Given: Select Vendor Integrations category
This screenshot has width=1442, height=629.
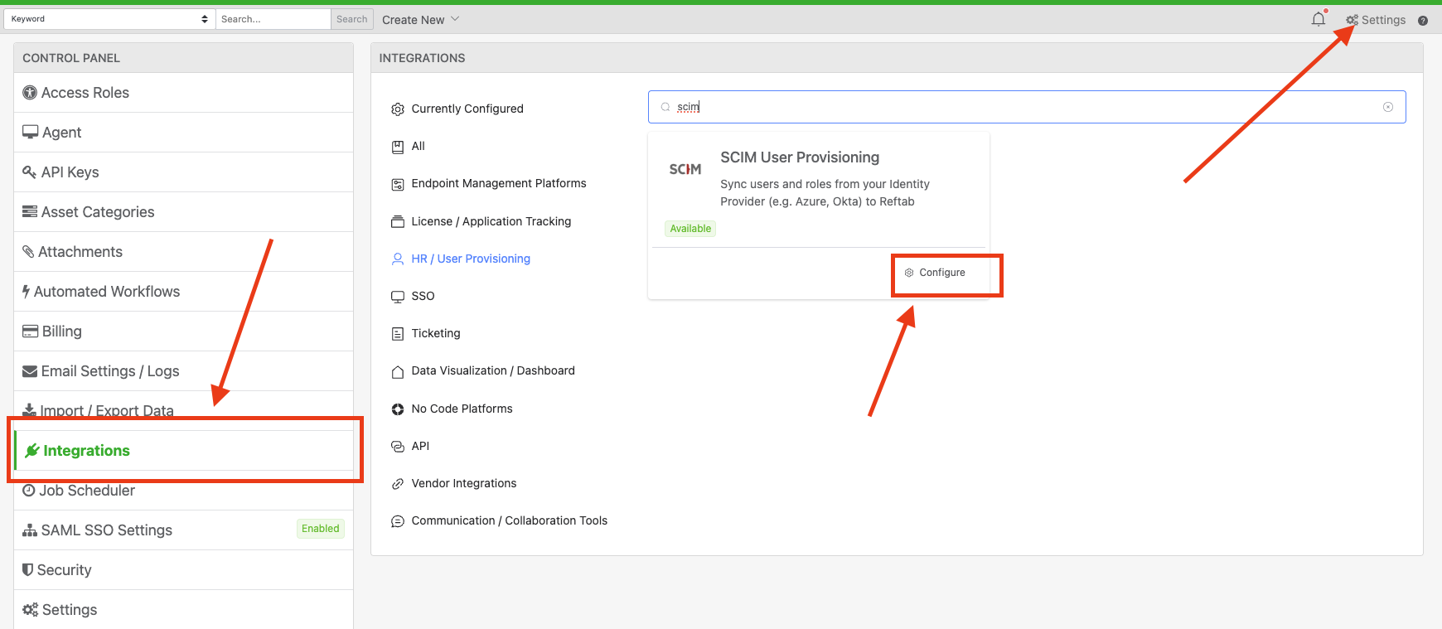Looking at the screenshot, I should point(464,483).
